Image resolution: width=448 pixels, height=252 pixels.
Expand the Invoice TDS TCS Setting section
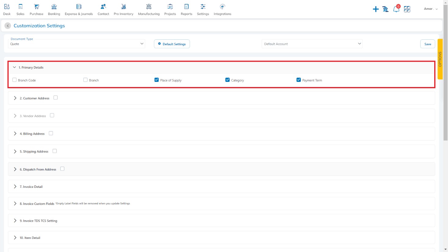(x=15, y=221)
